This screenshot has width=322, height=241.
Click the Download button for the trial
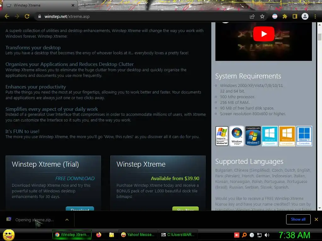tap(80, 209)
